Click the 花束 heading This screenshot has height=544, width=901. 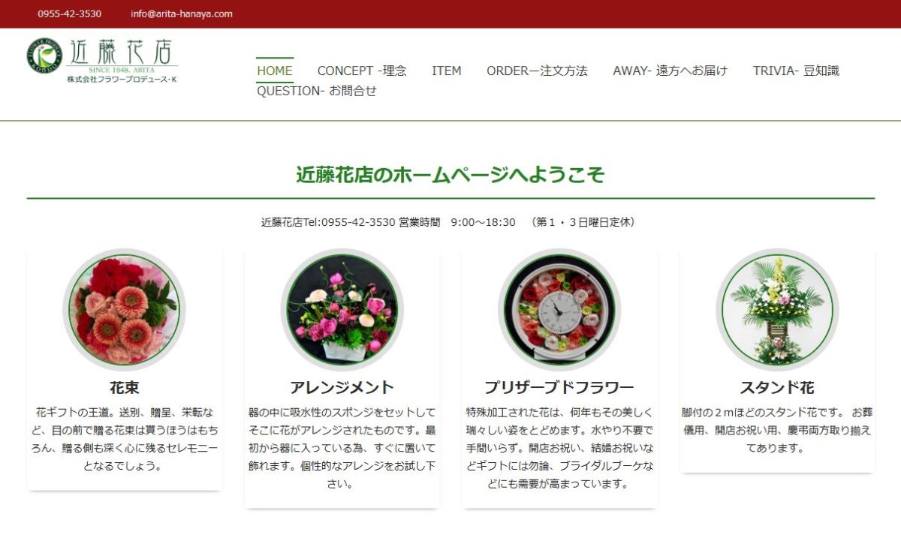point(125,388)
